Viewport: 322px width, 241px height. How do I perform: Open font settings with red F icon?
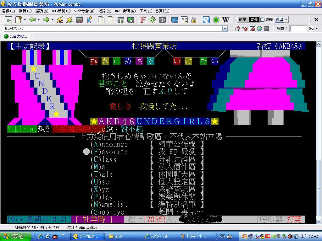click(x=143, y=20)
